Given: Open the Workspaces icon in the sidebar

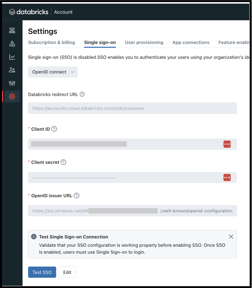Looking at the screenshot, I should point(12,31).
